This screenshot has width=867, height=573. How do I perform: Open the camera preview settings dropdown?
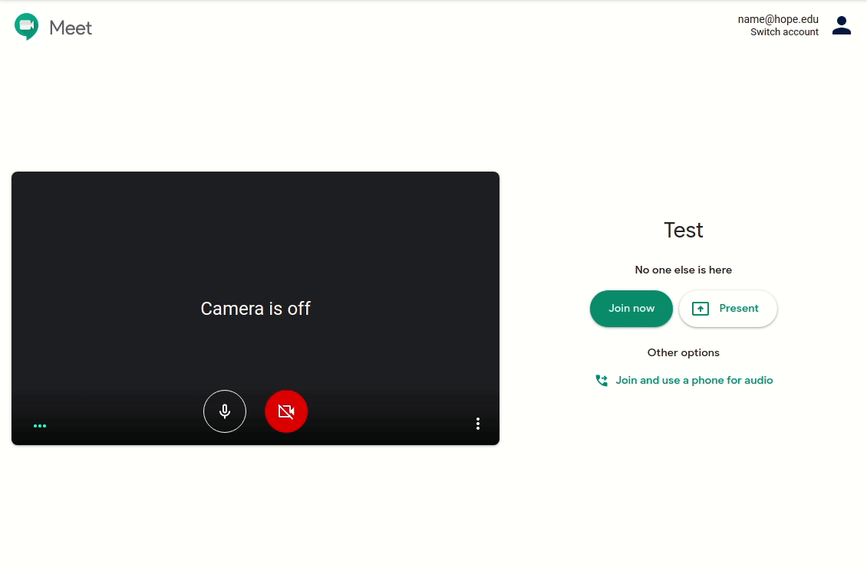point(478,424)
